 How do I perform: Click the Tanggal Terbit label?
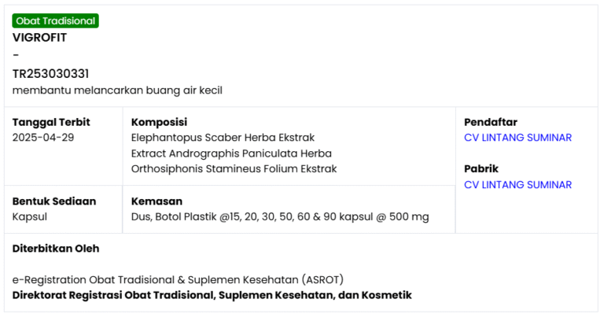pos(51,123)
